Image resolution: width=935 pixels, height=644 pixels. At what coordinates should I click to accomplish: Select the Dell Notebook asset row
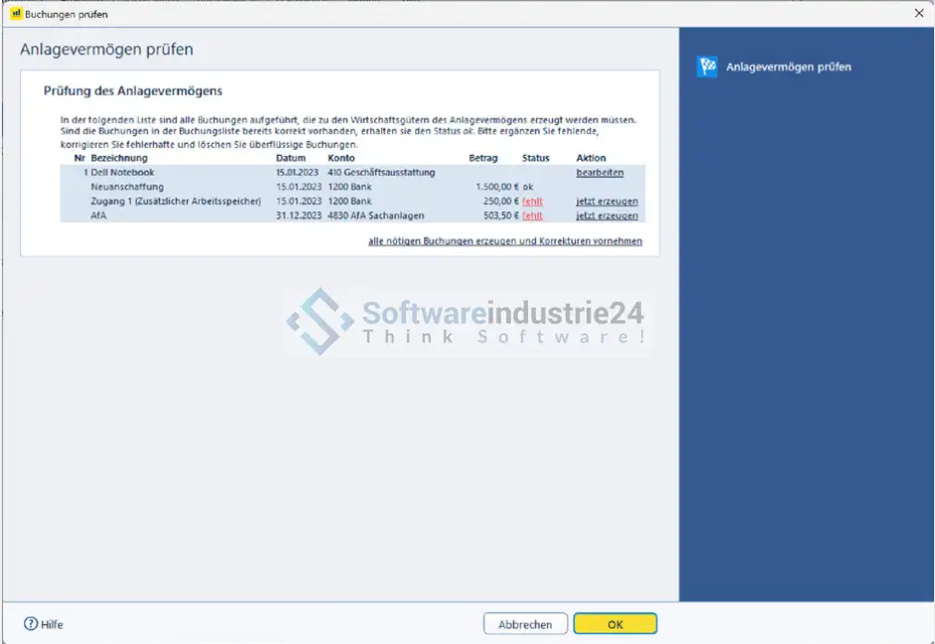[x=123, y=173]
